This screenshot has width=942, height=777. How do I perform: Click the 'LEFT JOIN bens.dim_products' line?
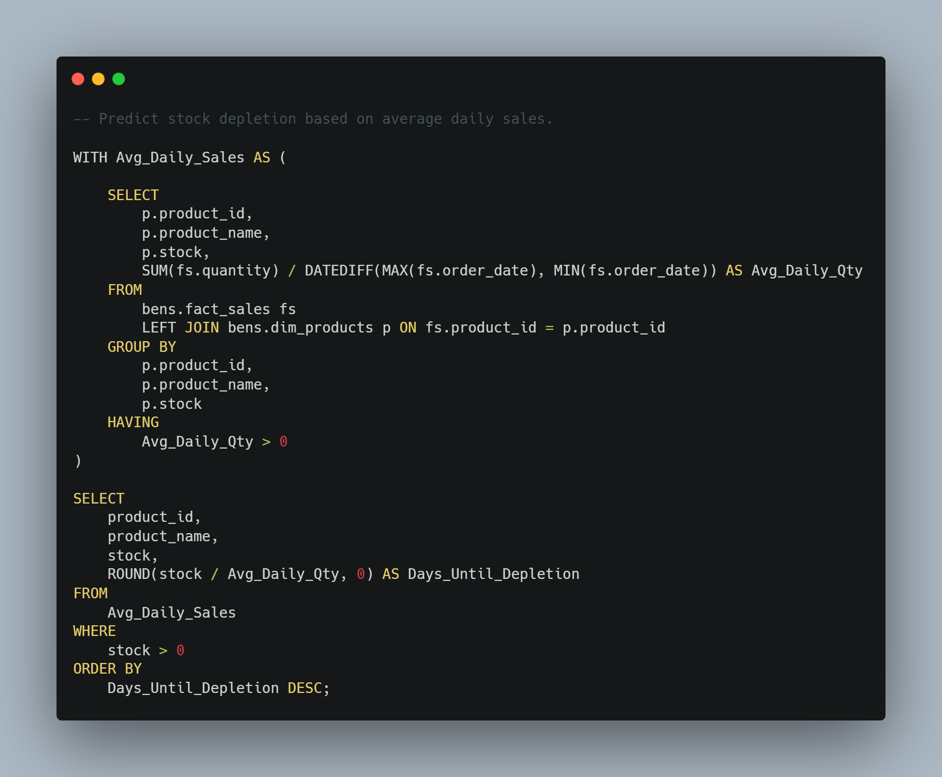point(403,327)
